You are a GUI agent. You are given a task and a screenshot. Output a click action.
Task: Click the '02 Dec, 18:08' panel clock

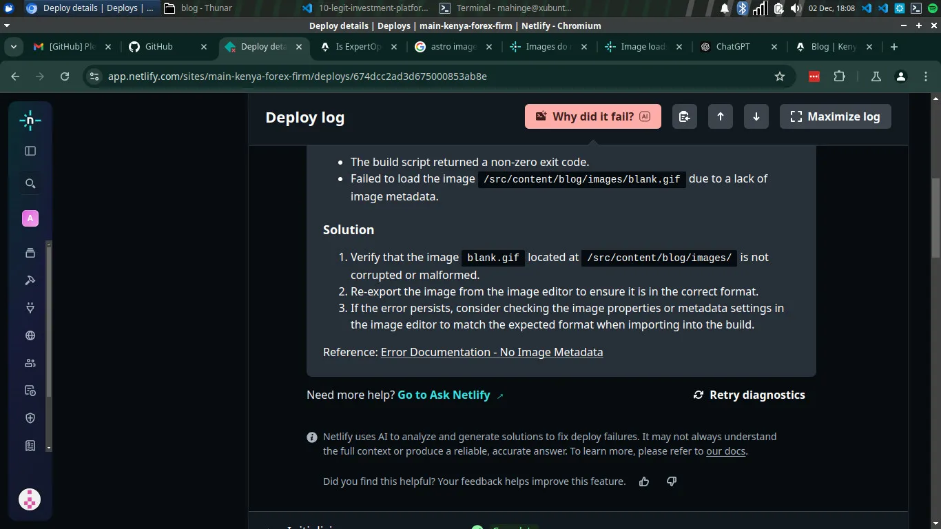coord(831,8)
